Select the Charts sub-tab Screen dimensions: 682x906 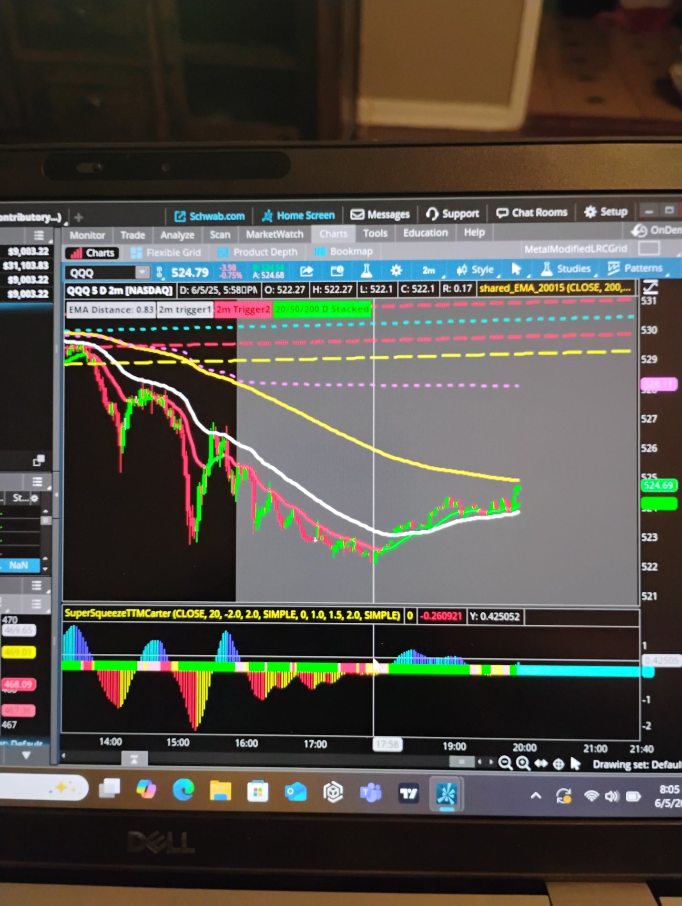click(x=92, y=253)
